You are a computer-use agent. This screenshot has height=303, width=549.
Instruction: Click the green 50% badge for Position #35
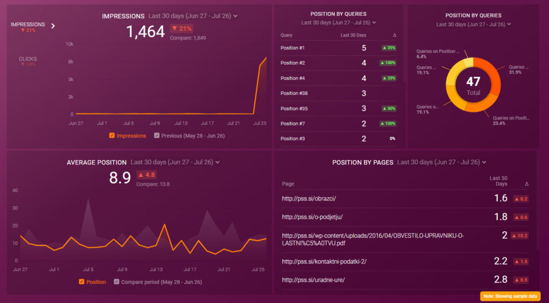coord(389,108)
